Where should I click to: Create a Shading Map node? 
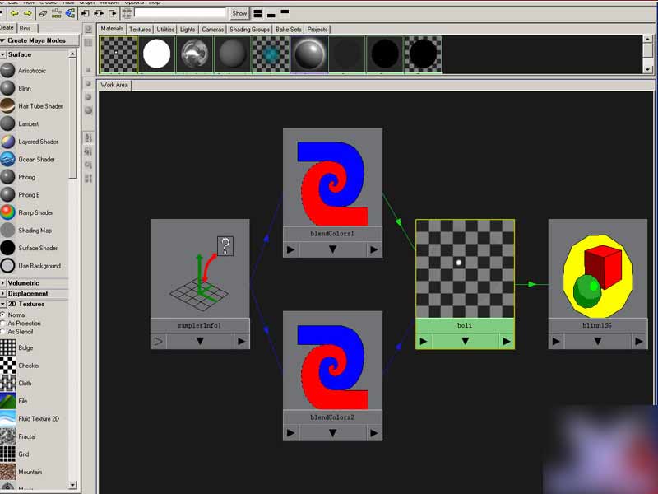[x=26, y=231]
